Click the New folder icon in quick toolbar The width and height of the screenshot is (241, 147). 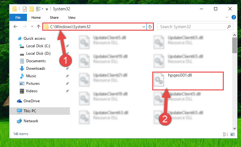click(x=32, y=9)
